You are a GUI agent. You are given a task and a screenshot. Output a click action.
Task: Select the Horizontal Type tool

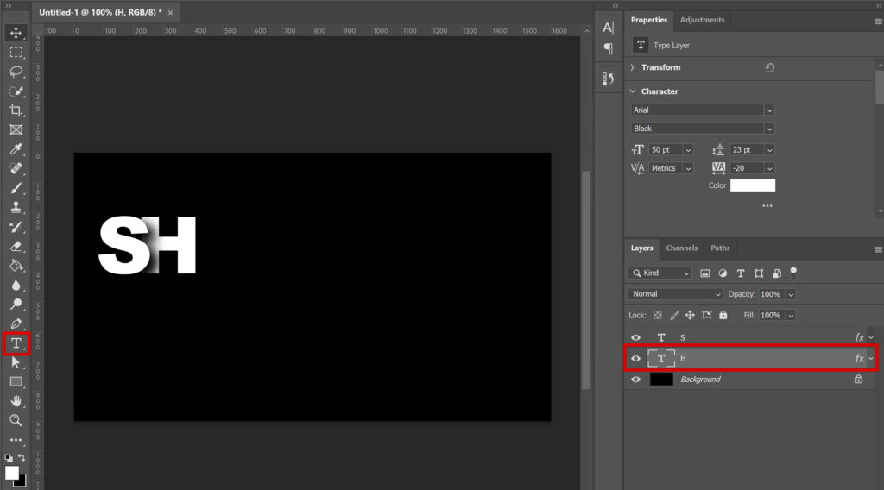[16, 343]
